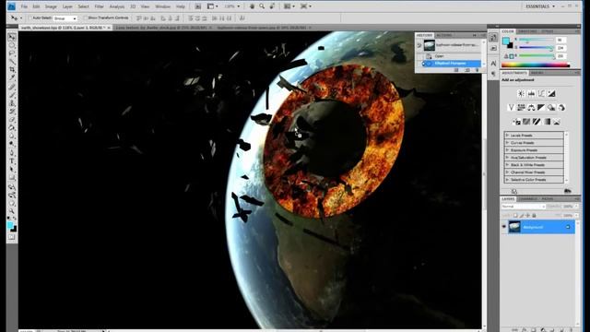Add an Invert adjustment
Image resolution: width=590 pixels, height=332 pixels.
[x=516, y=122]
